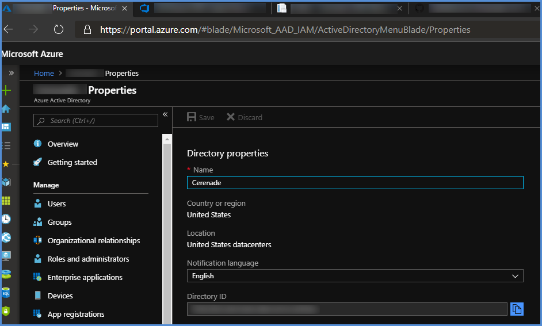542x326 pixels.
Task: Open Virtual machines monitor icon in sidebar
Action: 6,256
